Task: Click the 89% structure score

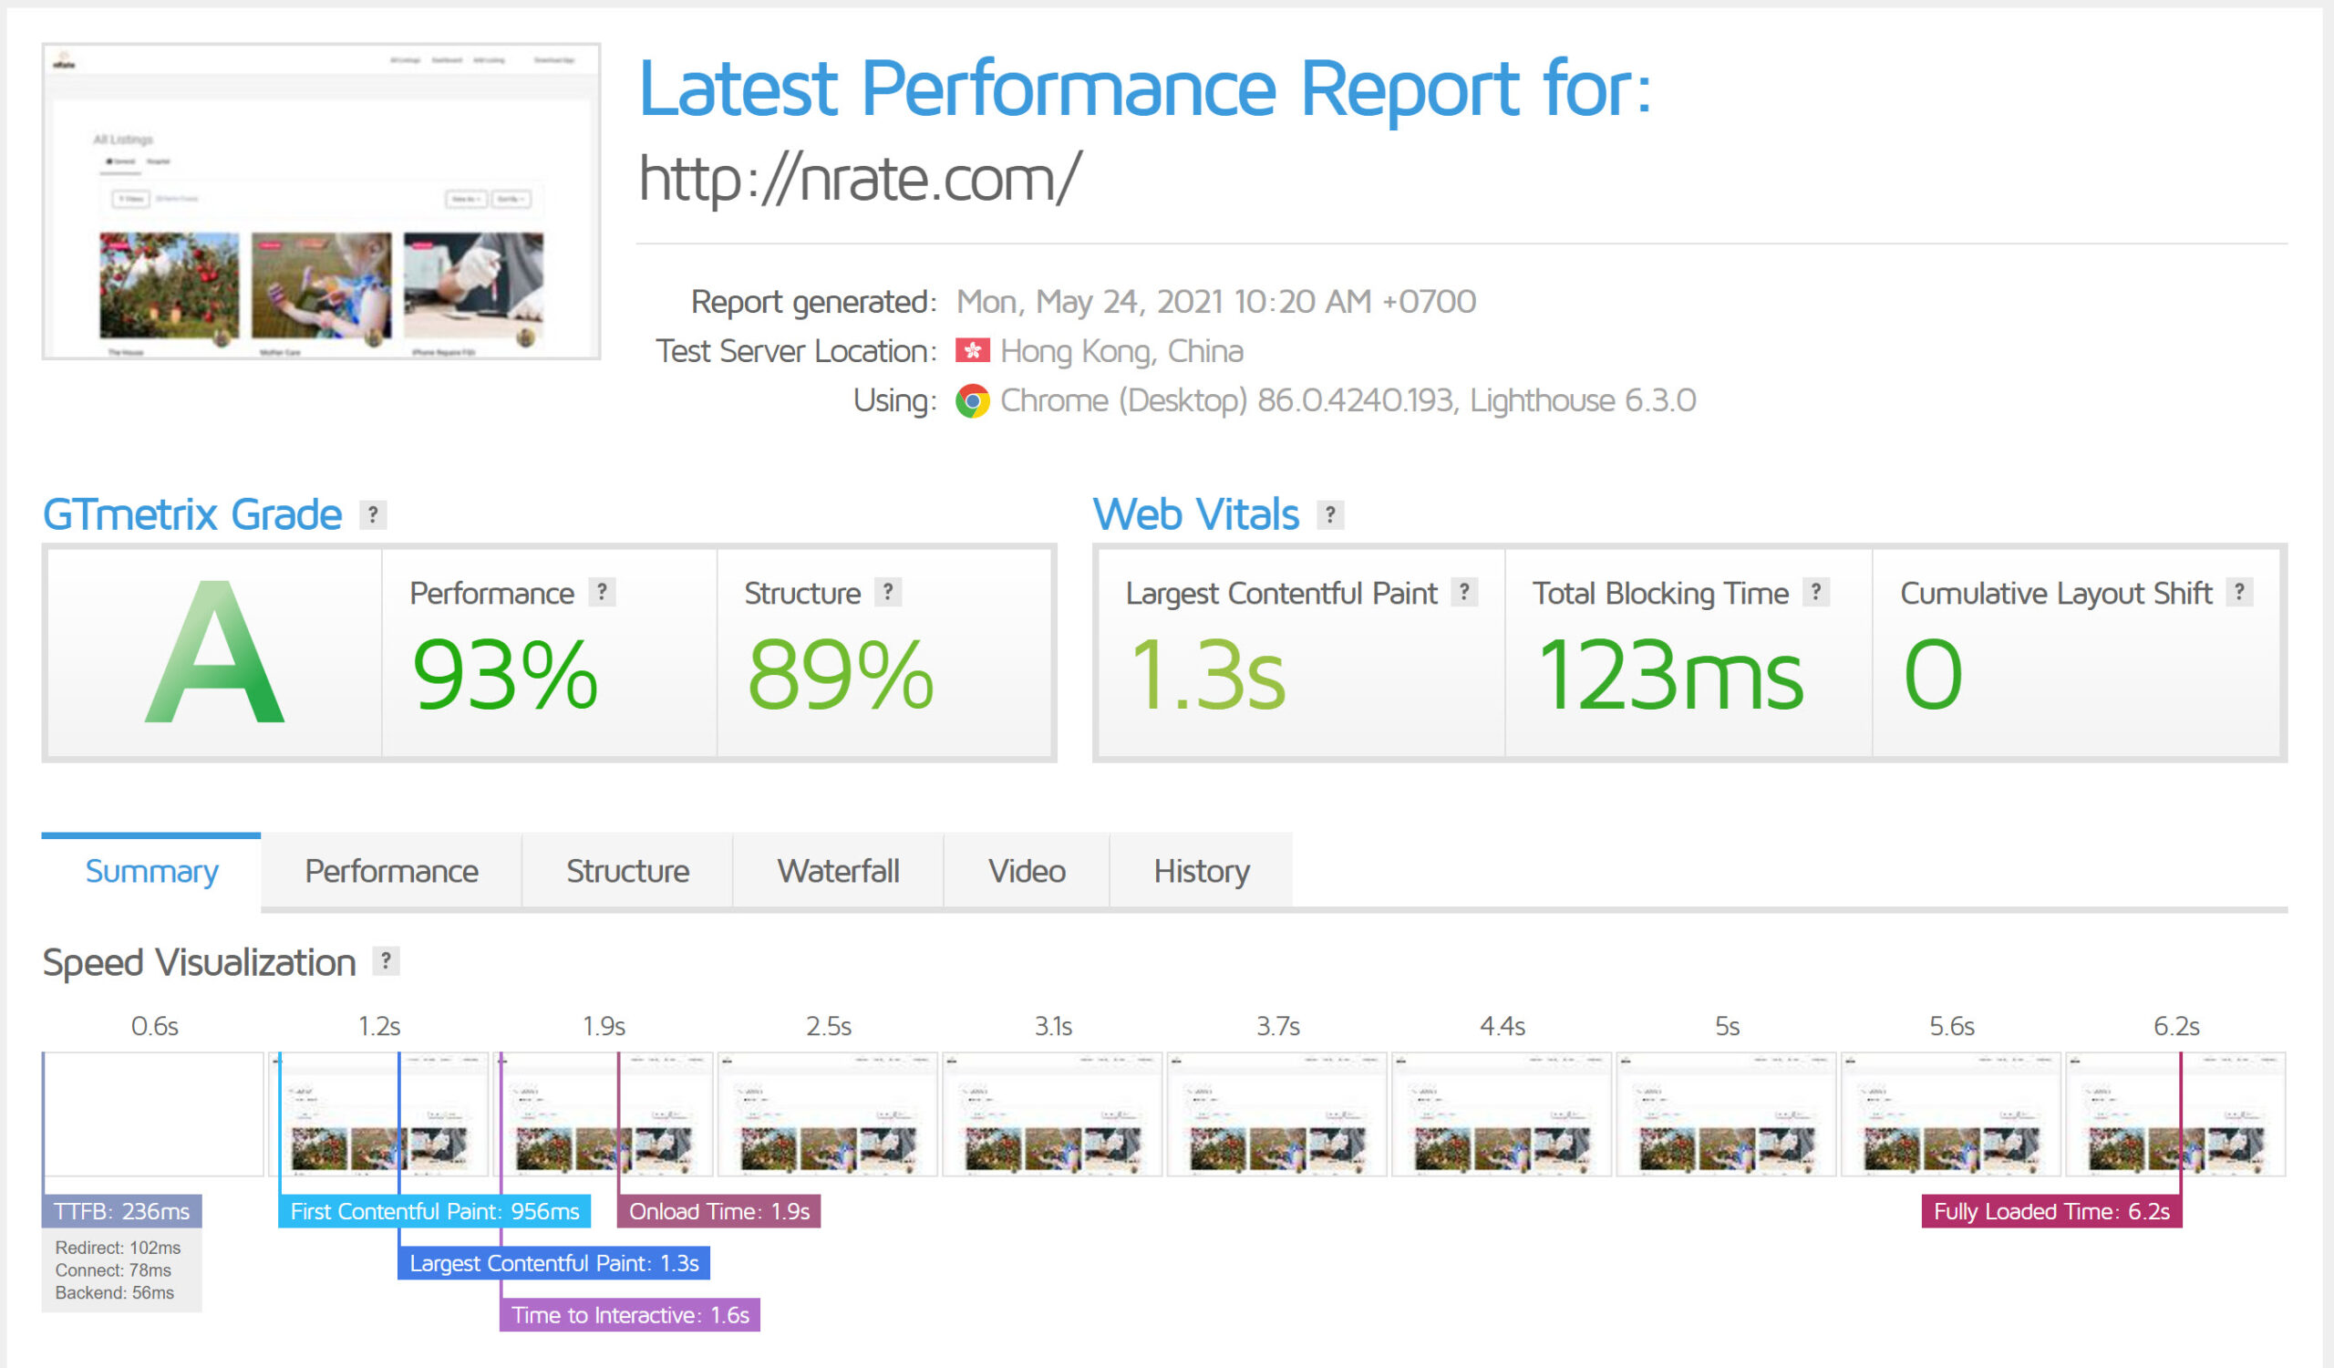Action: (840, 674)
